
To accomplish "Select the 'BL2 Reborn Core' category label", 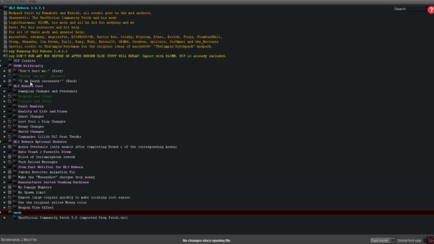I will [28, 86].
